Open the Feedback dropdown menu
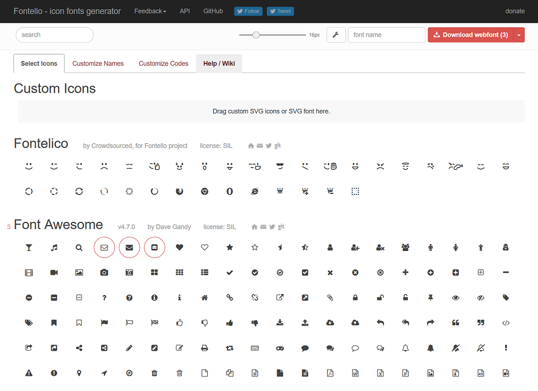This screenshot has height=391, width=538. point(150,11)
